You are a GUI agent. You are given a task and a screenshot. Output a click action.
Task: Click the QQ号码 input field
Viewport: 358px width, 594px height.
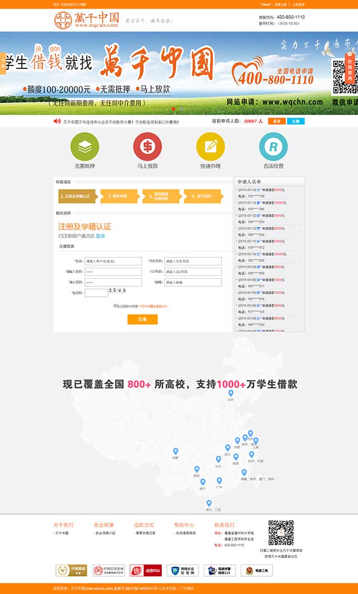pos(193,272)
